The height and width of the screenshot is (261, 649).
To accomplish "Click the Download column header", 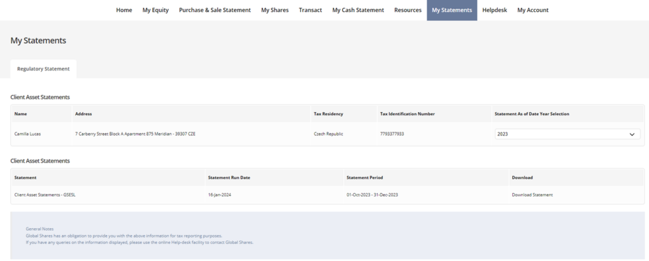I will 522,177.
